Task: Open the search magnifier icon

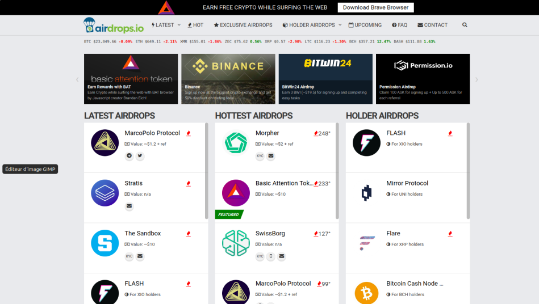Action: point(465,25)
